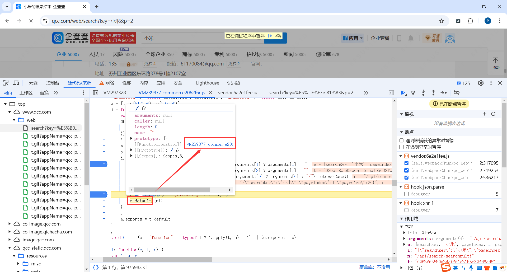This screenshot has width=507, height=272.
Task: Switch to the 元素 Elements panel
Action: (x=33, y=83)
